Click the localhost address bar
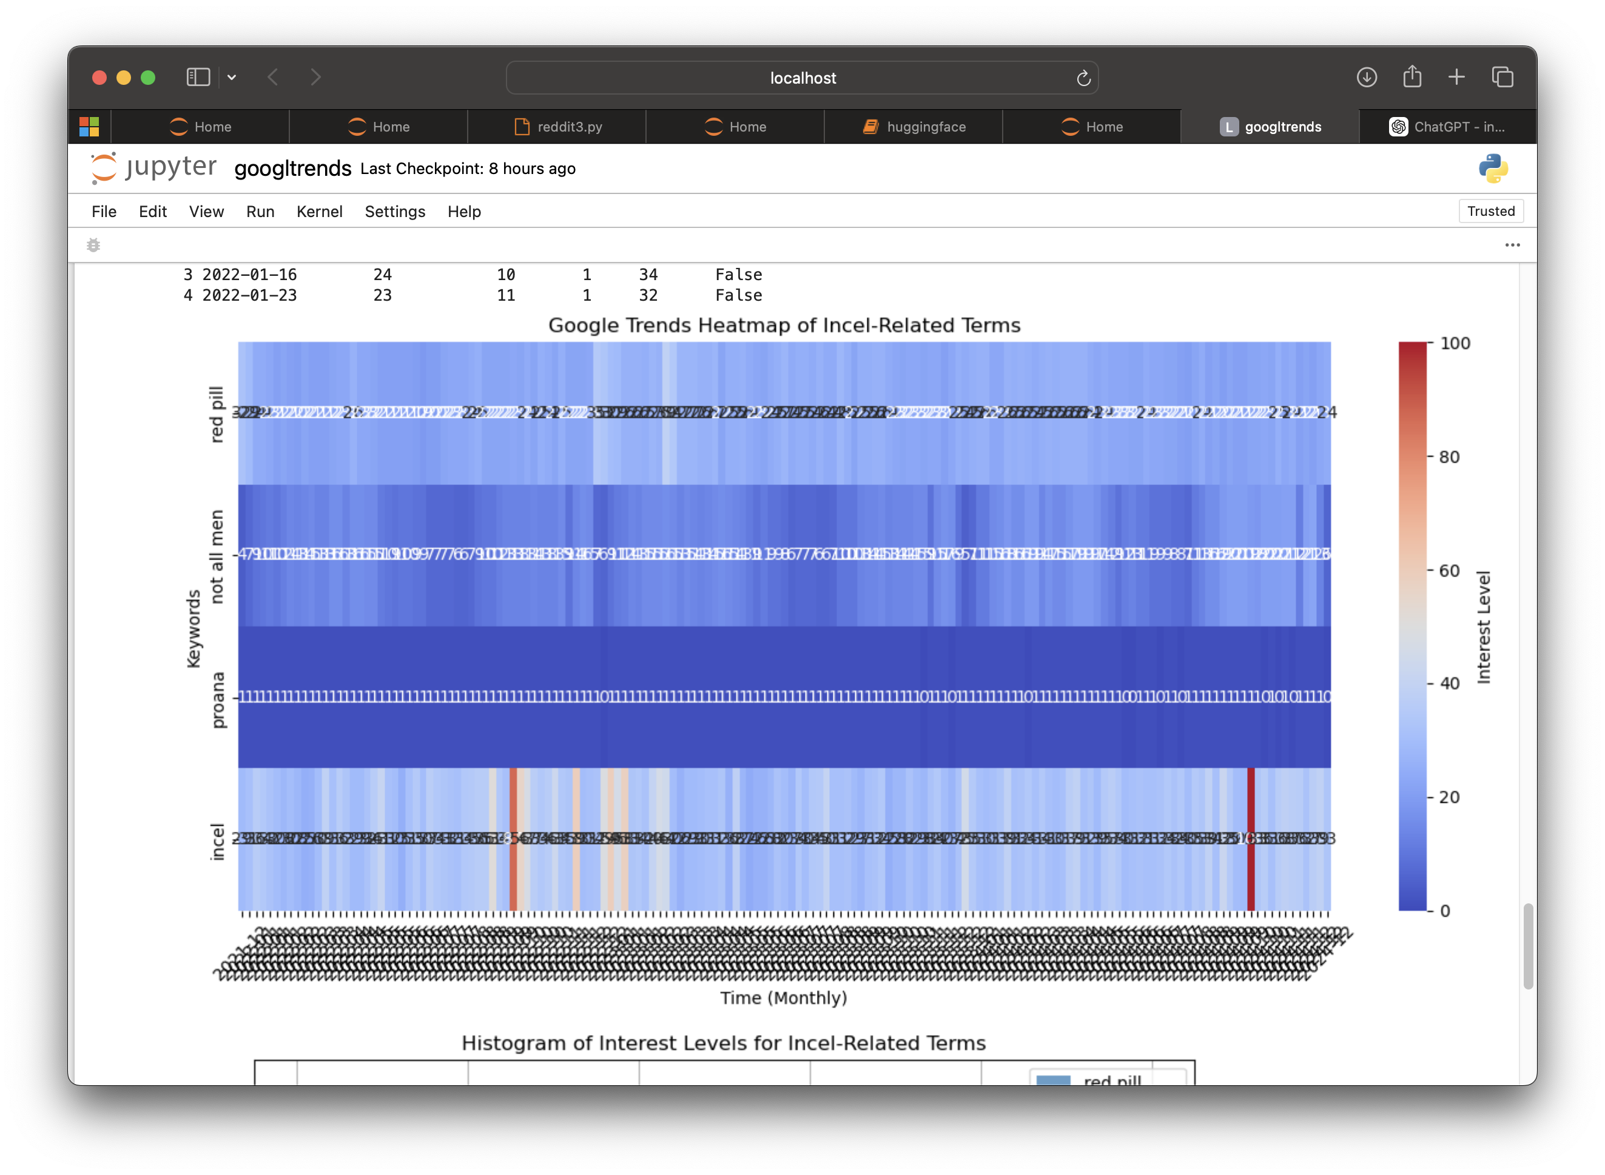This screenshot has height=1175, width=1605. pos(802,78)
